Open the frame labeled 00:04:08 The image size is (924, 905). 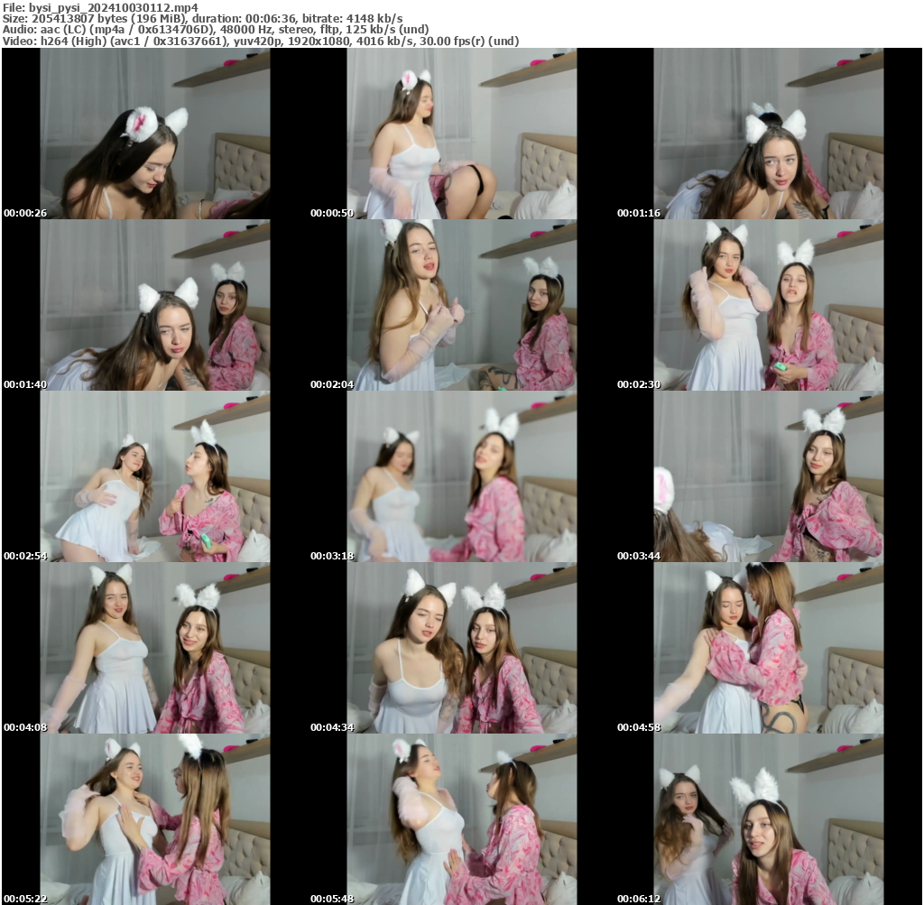click(154, 648)
